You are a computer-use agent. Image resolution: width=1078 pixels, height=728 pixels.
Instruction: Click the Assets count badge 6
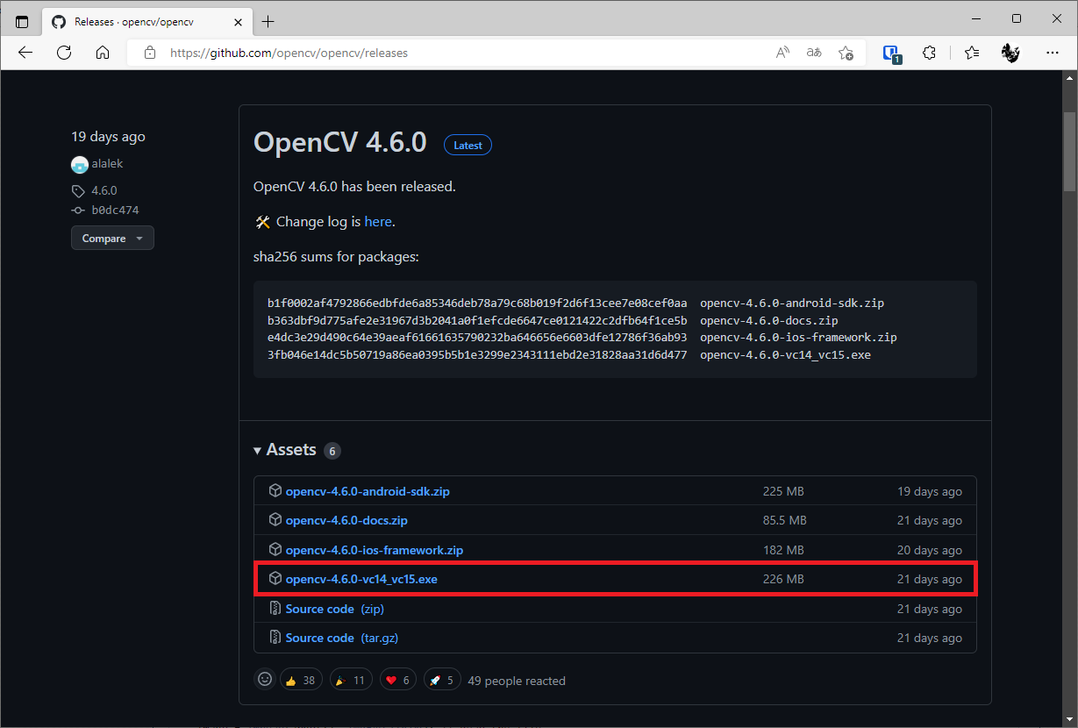tap(332, 451)
